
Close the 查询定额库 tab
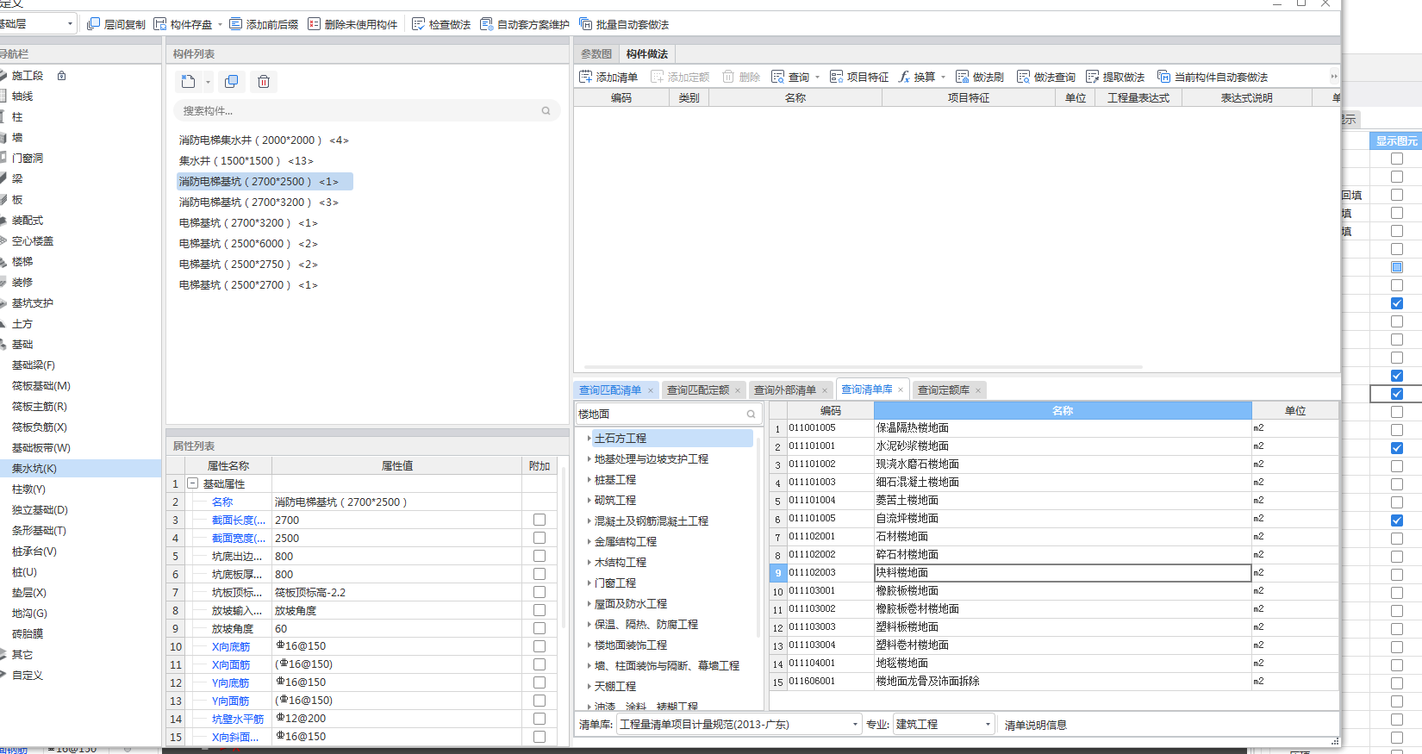(x=978, y=391)
